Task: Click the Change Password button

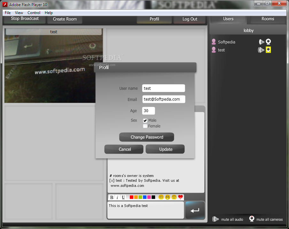Action: [147, 137]
